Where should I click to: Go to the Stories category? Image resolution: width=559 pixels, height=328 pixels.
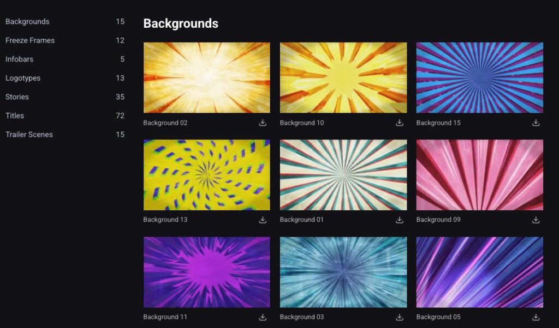point(17,97)
